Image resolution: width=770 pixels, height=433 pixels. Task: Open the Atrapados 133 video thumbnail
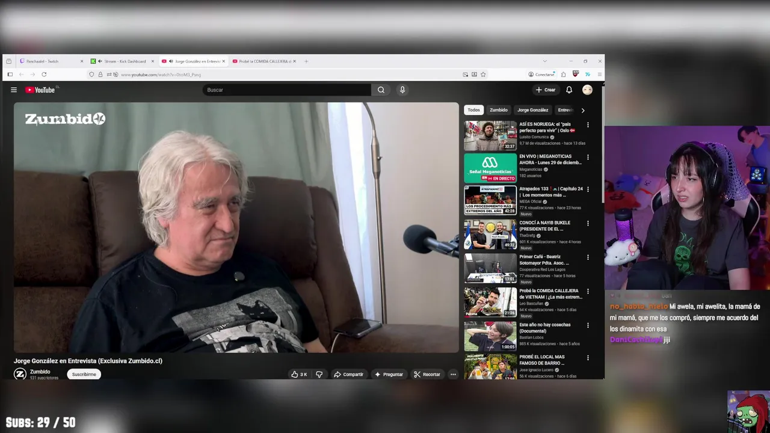click(x=490, y=200)
